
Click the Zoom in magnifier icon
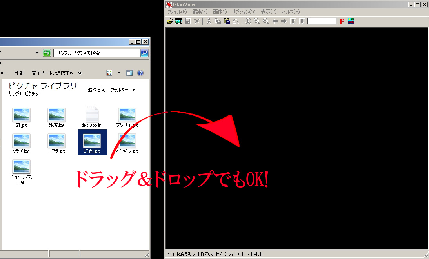256,21
